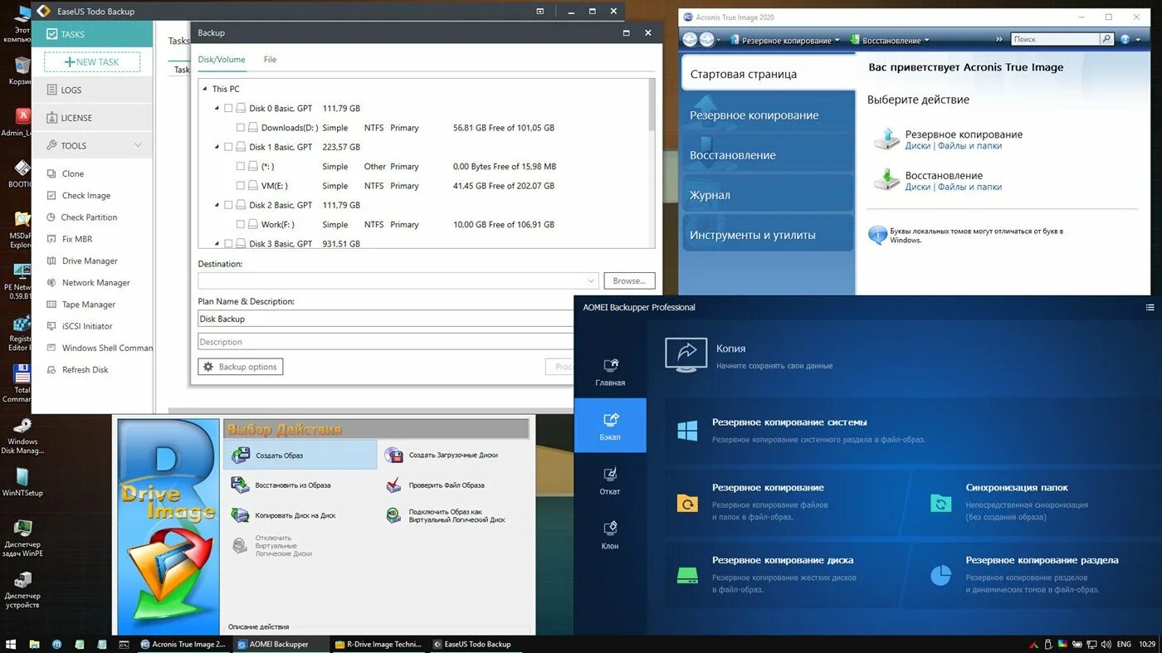Collapse the This PC tree node
This screenshot has height=653, width=1162.
205,89
